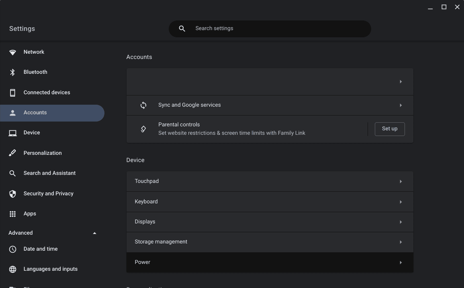
Task: Open Storage management arrow
Action: (x=401, y=242)
